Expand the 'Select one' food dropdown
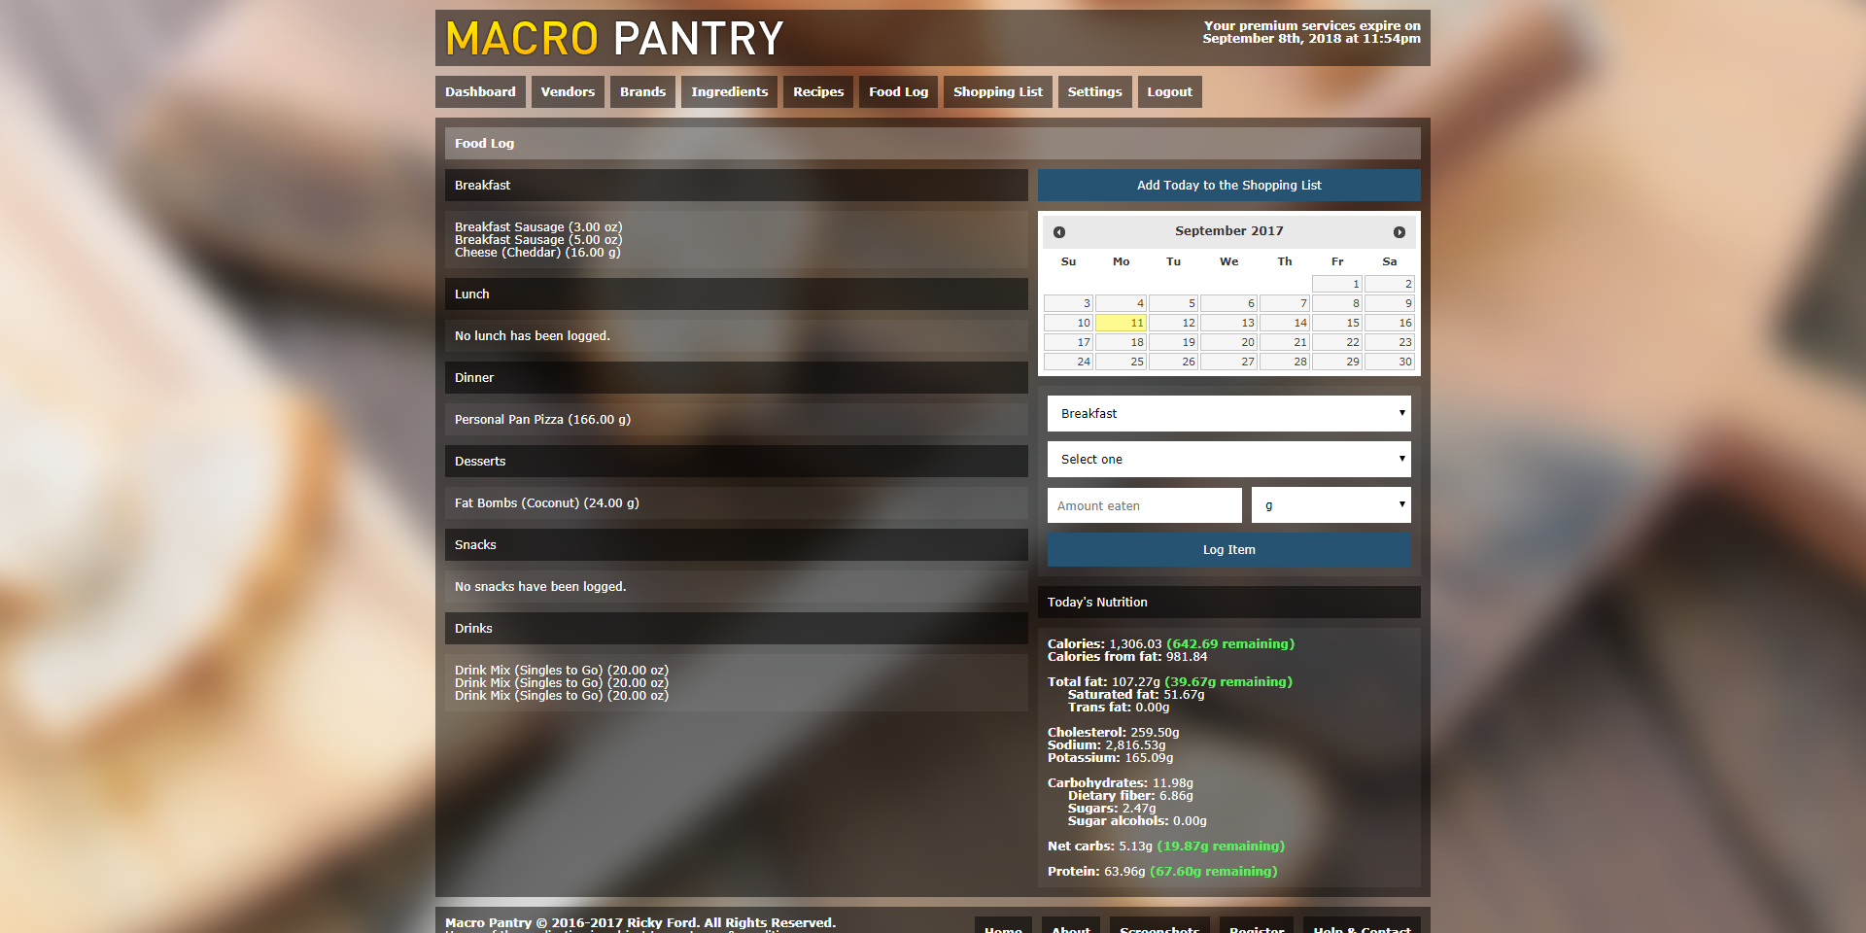This screenshot has width=1866, height=933. (x=1228, y=460)
